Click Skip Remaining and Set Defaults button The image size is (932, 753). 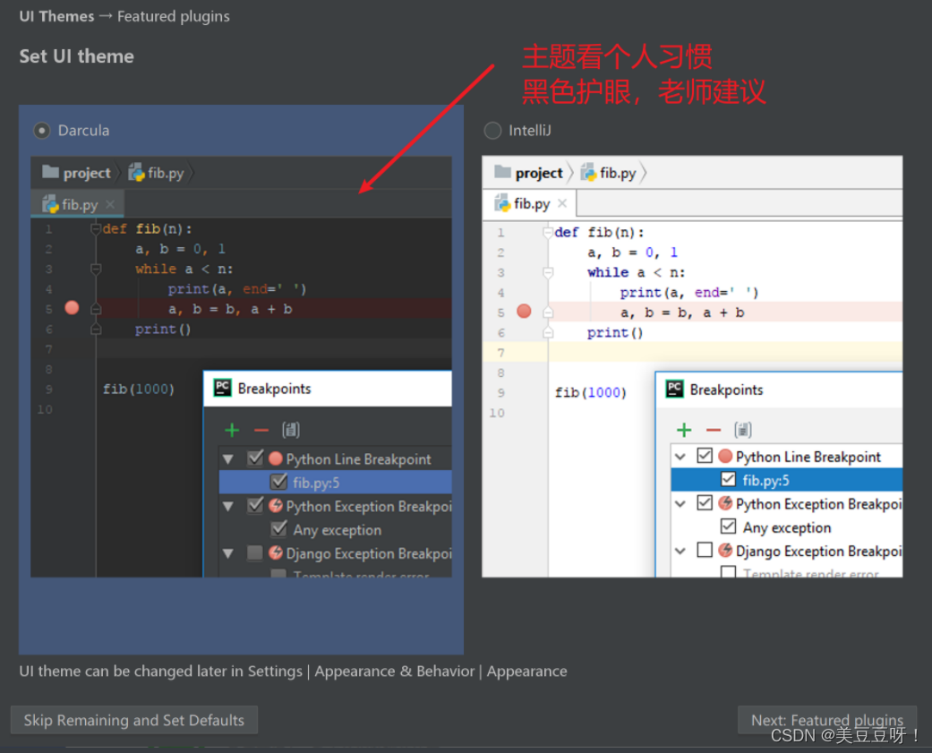[133, 720]
